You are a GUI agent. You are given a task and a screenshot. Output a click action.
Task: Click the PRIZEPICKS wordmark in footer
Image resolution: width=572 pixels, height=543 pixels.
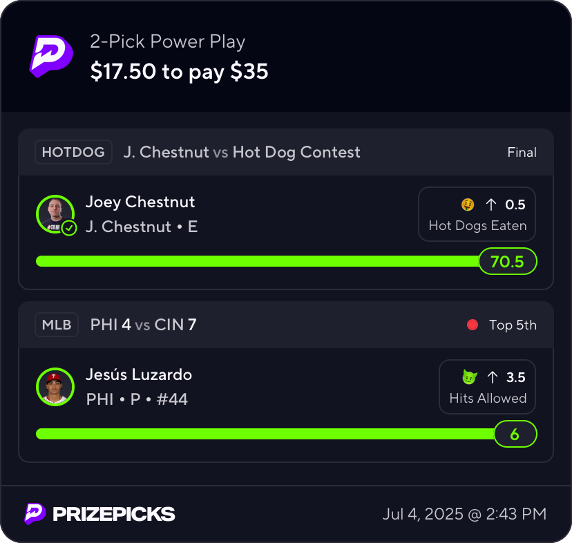pyautogui.click(x=114, y=514)
